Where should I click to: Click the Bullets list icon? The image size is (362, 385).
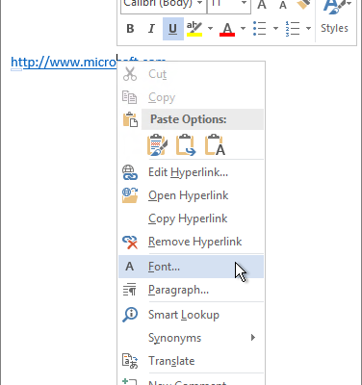click(x=260, y=29)
